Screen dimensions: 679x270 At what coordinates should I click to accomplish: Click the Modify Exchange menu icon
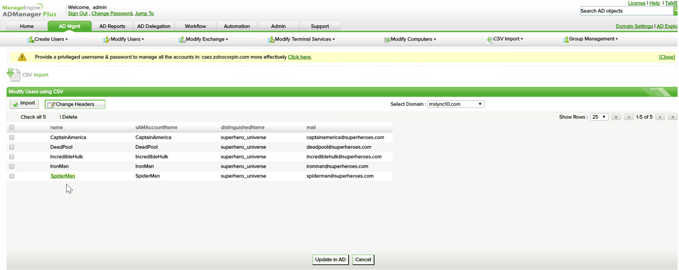pyautogui.click(x=182, y=40)
